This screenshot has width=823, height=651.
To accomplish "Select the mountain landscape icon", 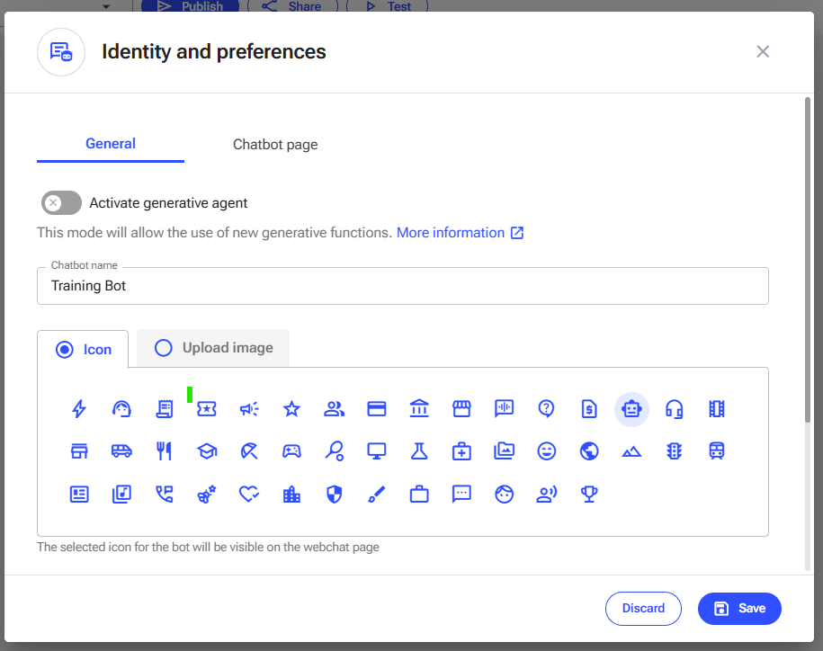I will coord(632,451).
